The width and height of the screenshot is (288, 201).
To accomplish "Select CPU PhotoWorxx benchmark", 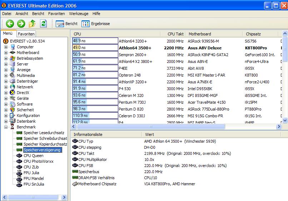I will tap(38, 161).
